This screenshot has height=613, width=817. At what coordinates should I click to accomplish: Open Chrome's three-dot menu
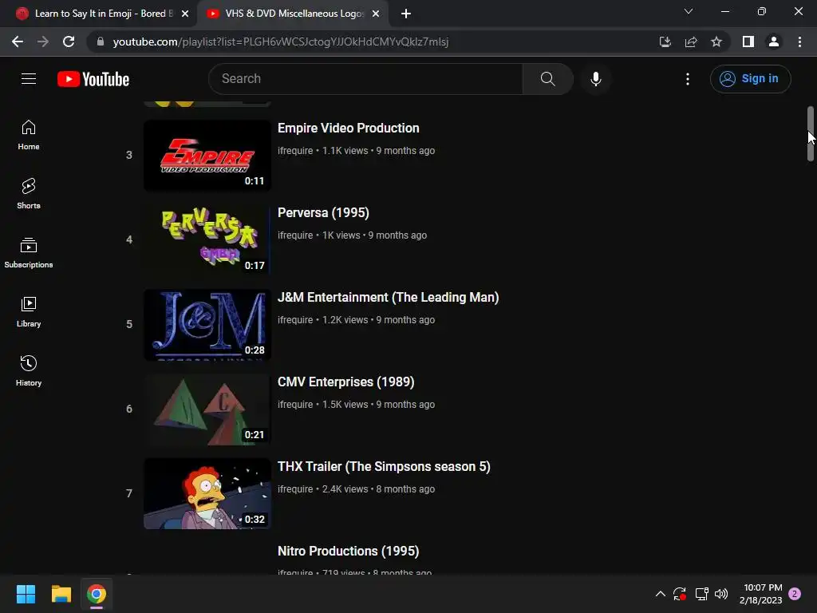click(x=799, y=42)
